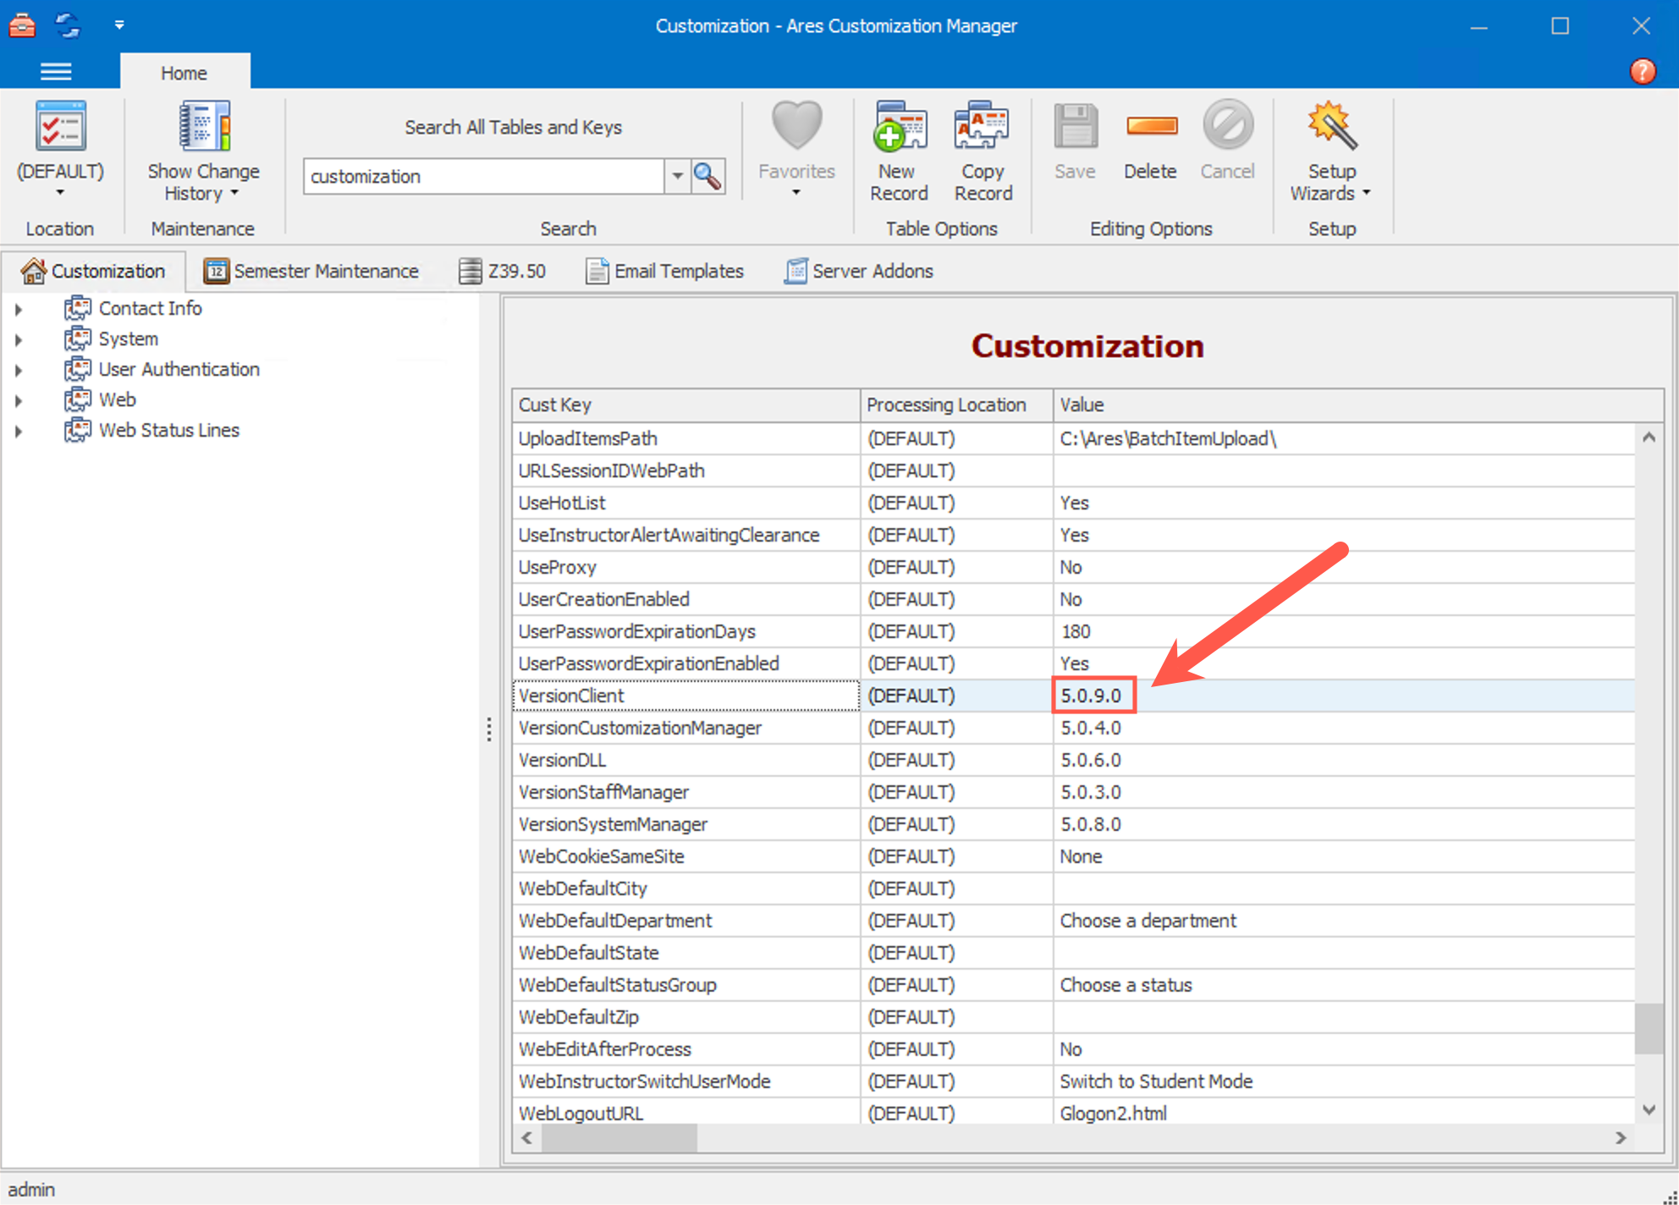Expand the Web Status Lines node

click(x=19, y=430)
